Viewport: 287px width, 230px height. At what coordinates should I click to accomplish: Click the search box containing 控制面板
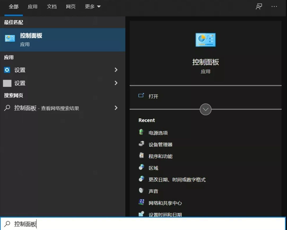point(143,224)
